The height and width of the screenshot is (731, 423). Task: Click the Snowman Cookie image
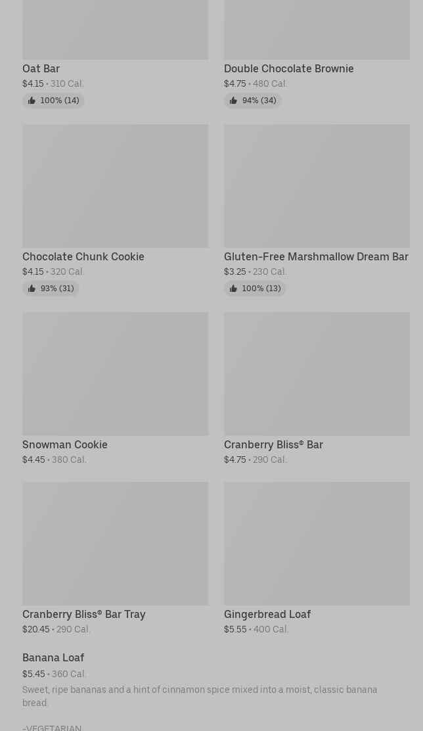(115, 373)
